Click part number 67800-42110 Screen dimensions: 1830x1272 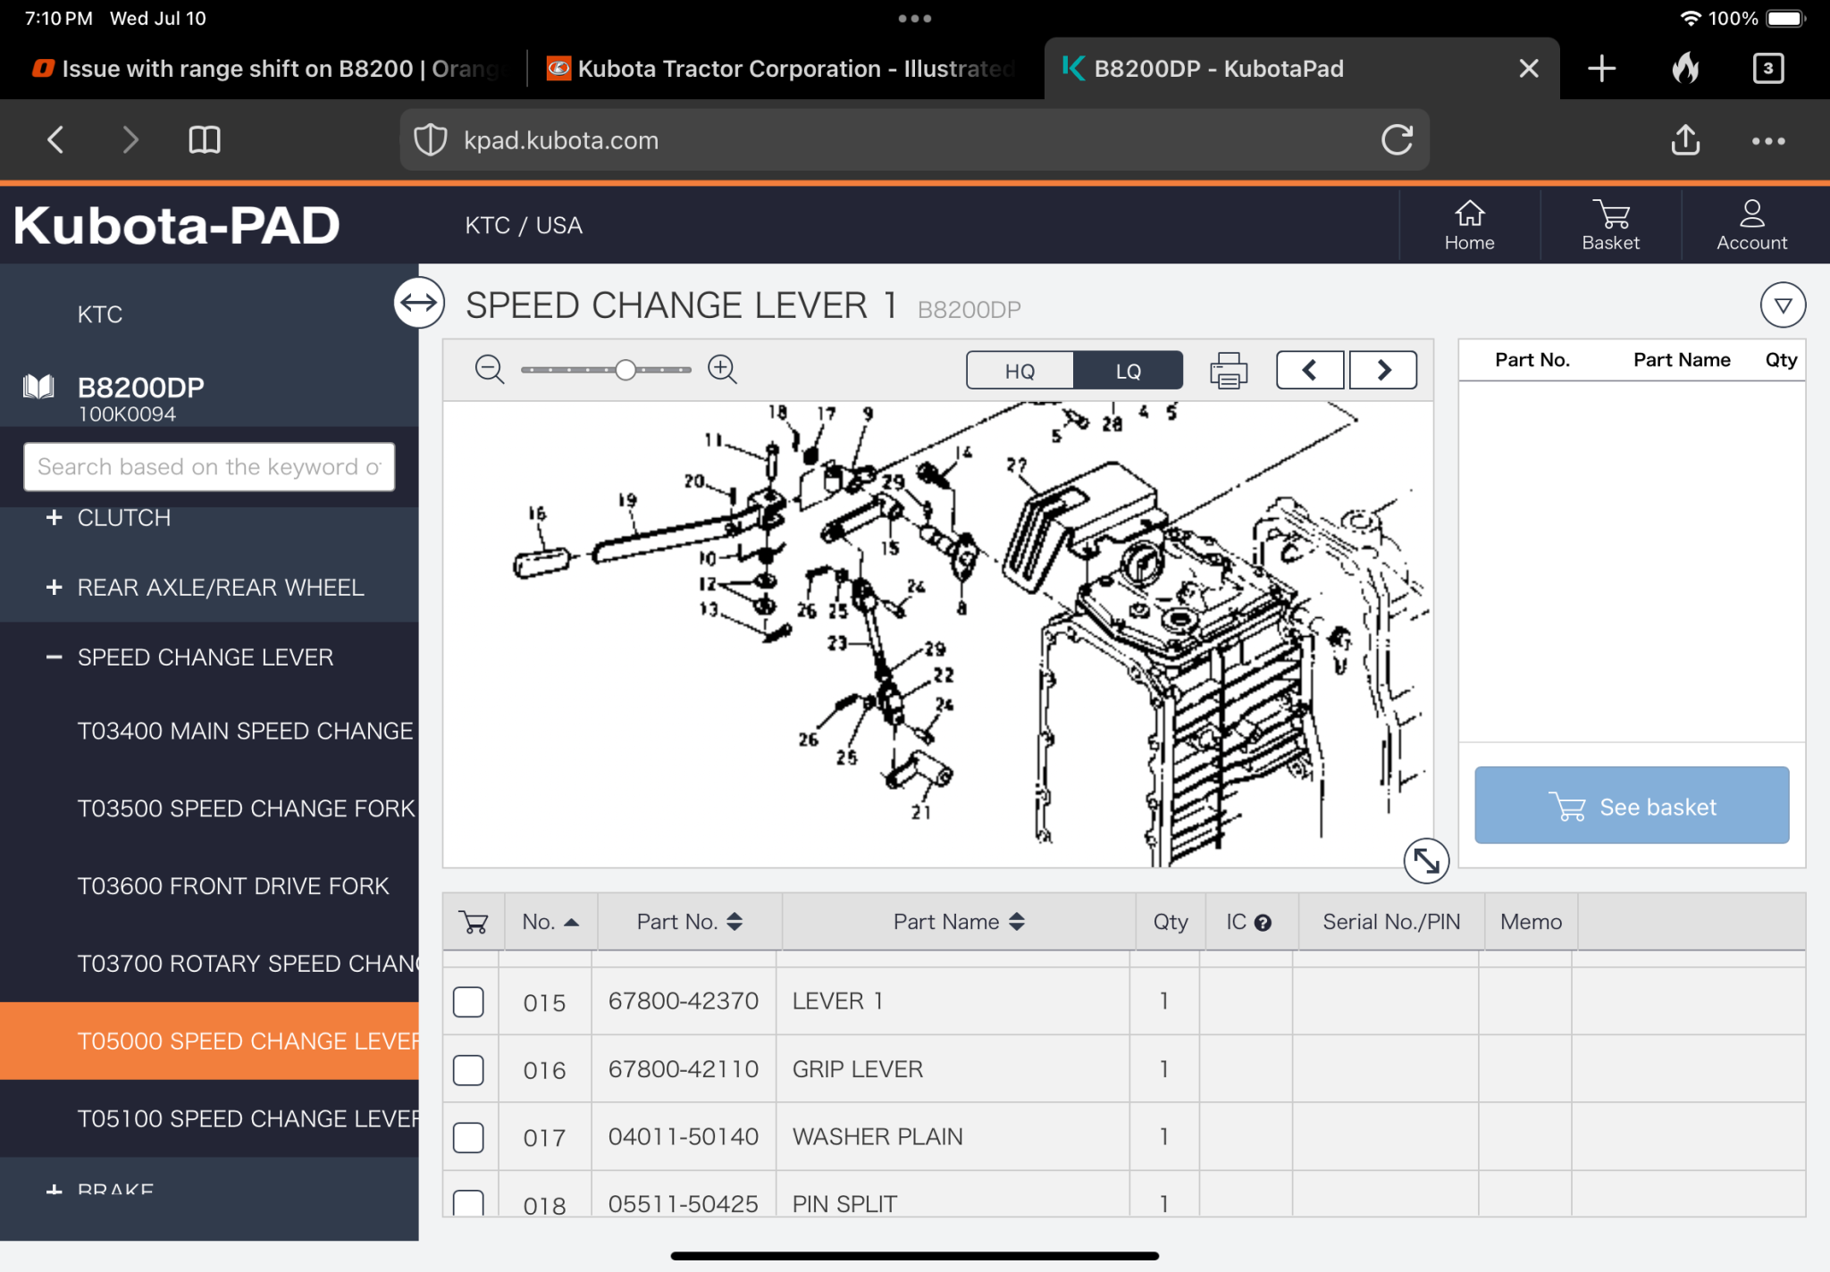coord(684,1069)
